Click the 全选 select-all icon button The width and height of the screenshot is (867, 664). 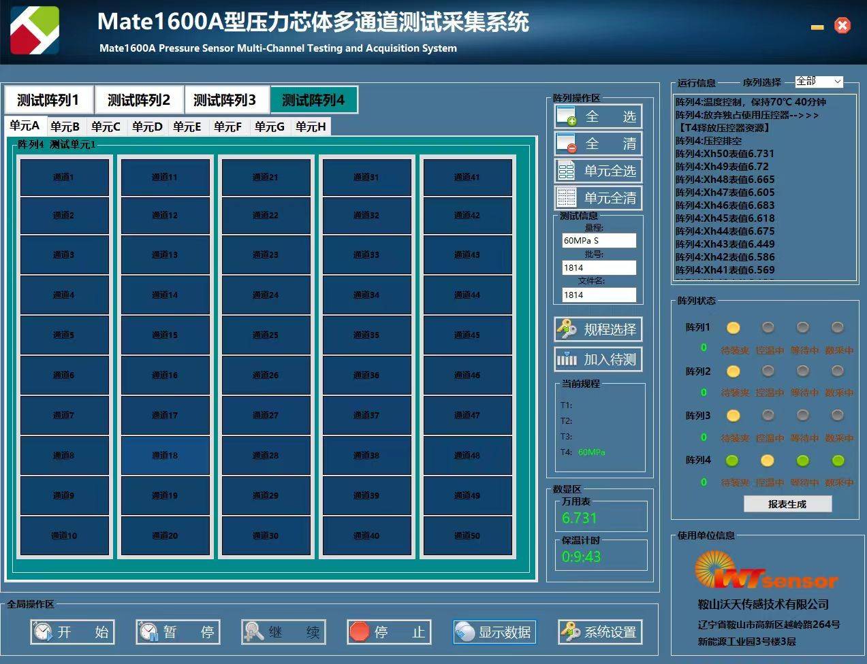[598, 116]
